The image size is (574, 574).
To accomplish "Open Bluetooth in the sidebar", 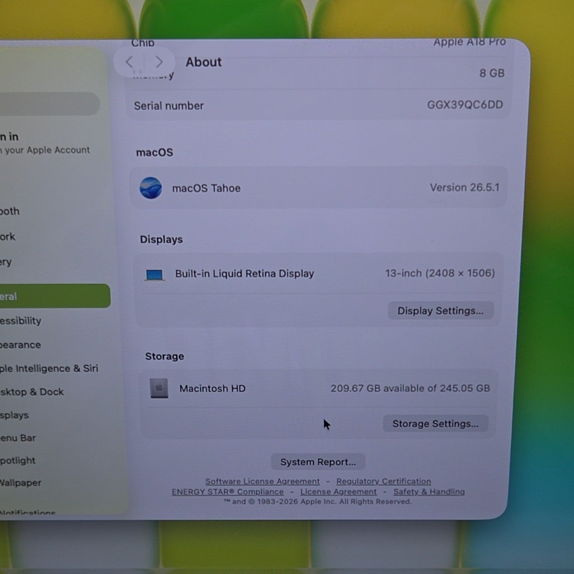I will click(10, 211).
